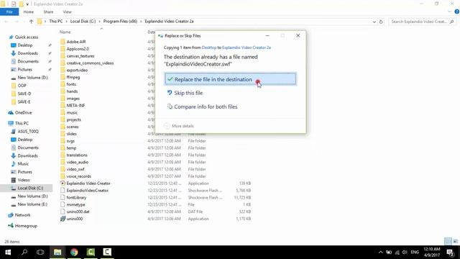
Task: Open pinned Pictures under Quick access
Action: (x=24, y=70)
